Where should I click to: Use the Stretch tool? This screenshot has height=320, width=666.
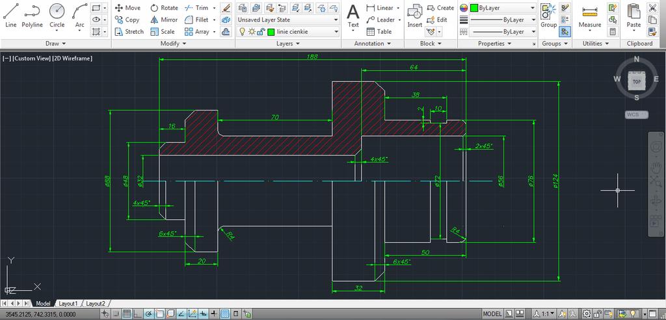tap(129, 31)
